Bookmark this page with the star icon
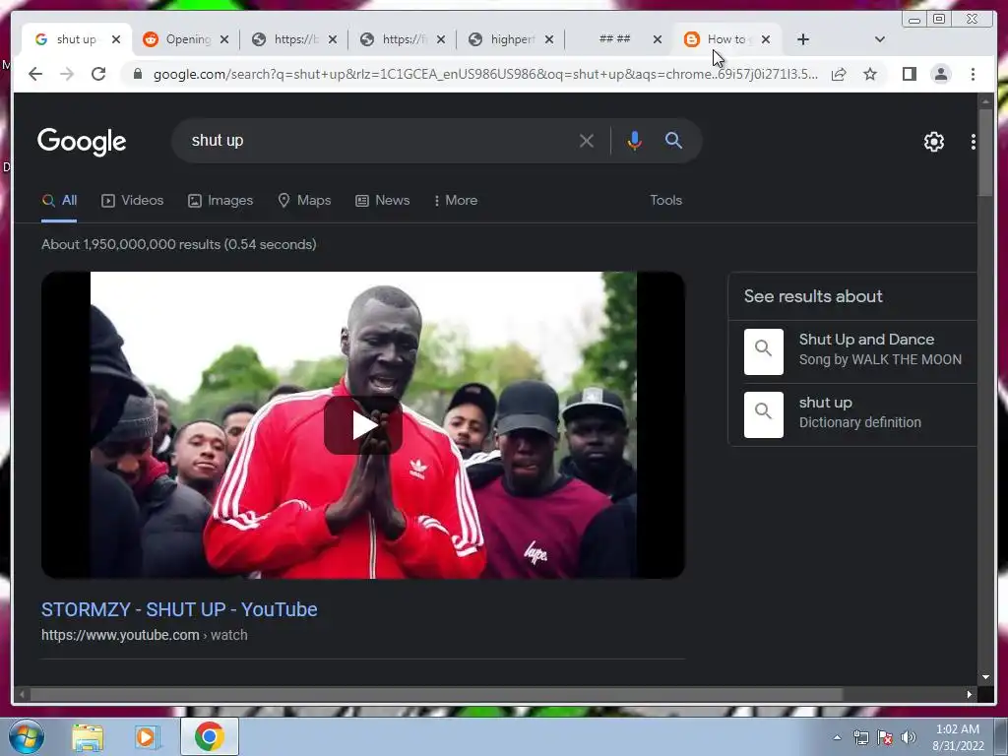This screenshot has height=756, width=1008. coord(870,74)
